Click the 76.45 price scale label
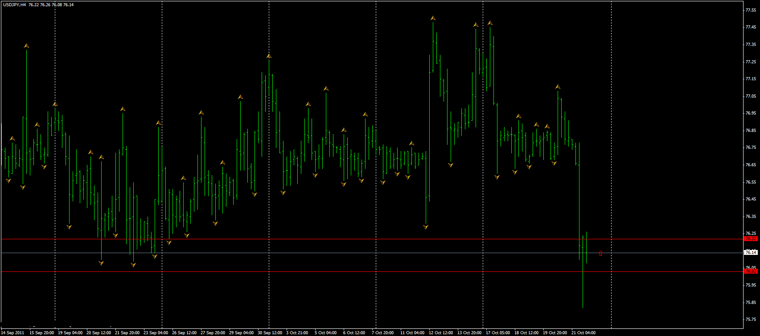 click(x=751, y=199)
